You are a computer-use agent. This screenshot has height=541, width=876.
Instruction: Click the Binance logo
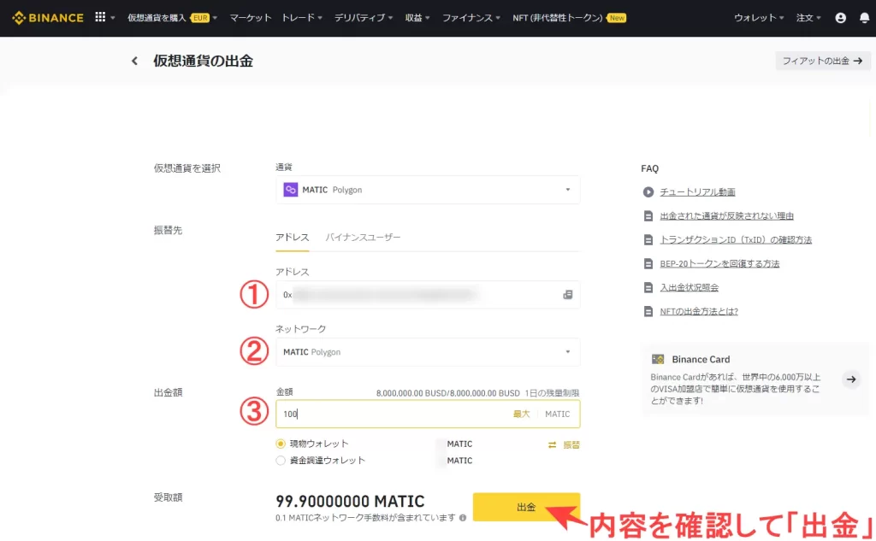pos(48,18)
